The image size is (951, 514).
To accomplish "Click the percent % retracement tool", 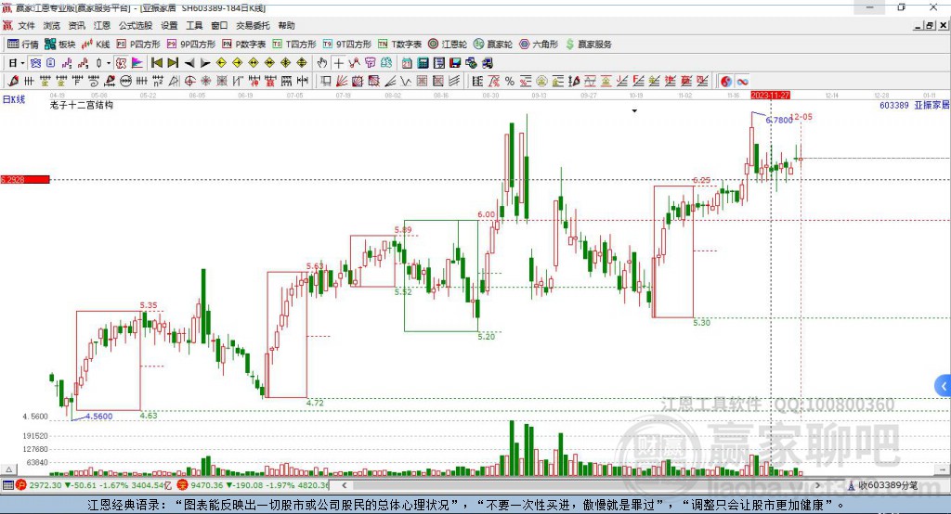I will (510, 81).
